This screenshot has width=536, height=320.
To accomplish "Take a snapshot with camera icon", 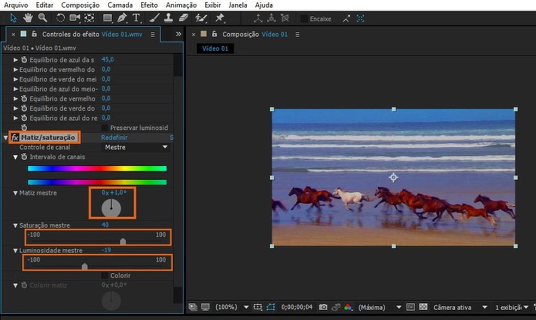I will (323, 307).
